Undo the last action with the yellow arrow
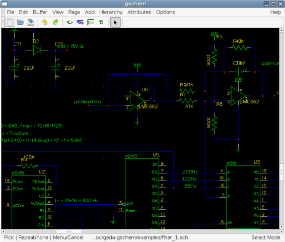Screen dimensions: 285x242 [44, 22]
